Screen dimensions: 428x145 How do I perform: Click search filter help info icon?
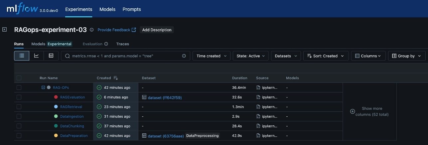point(184,56)
